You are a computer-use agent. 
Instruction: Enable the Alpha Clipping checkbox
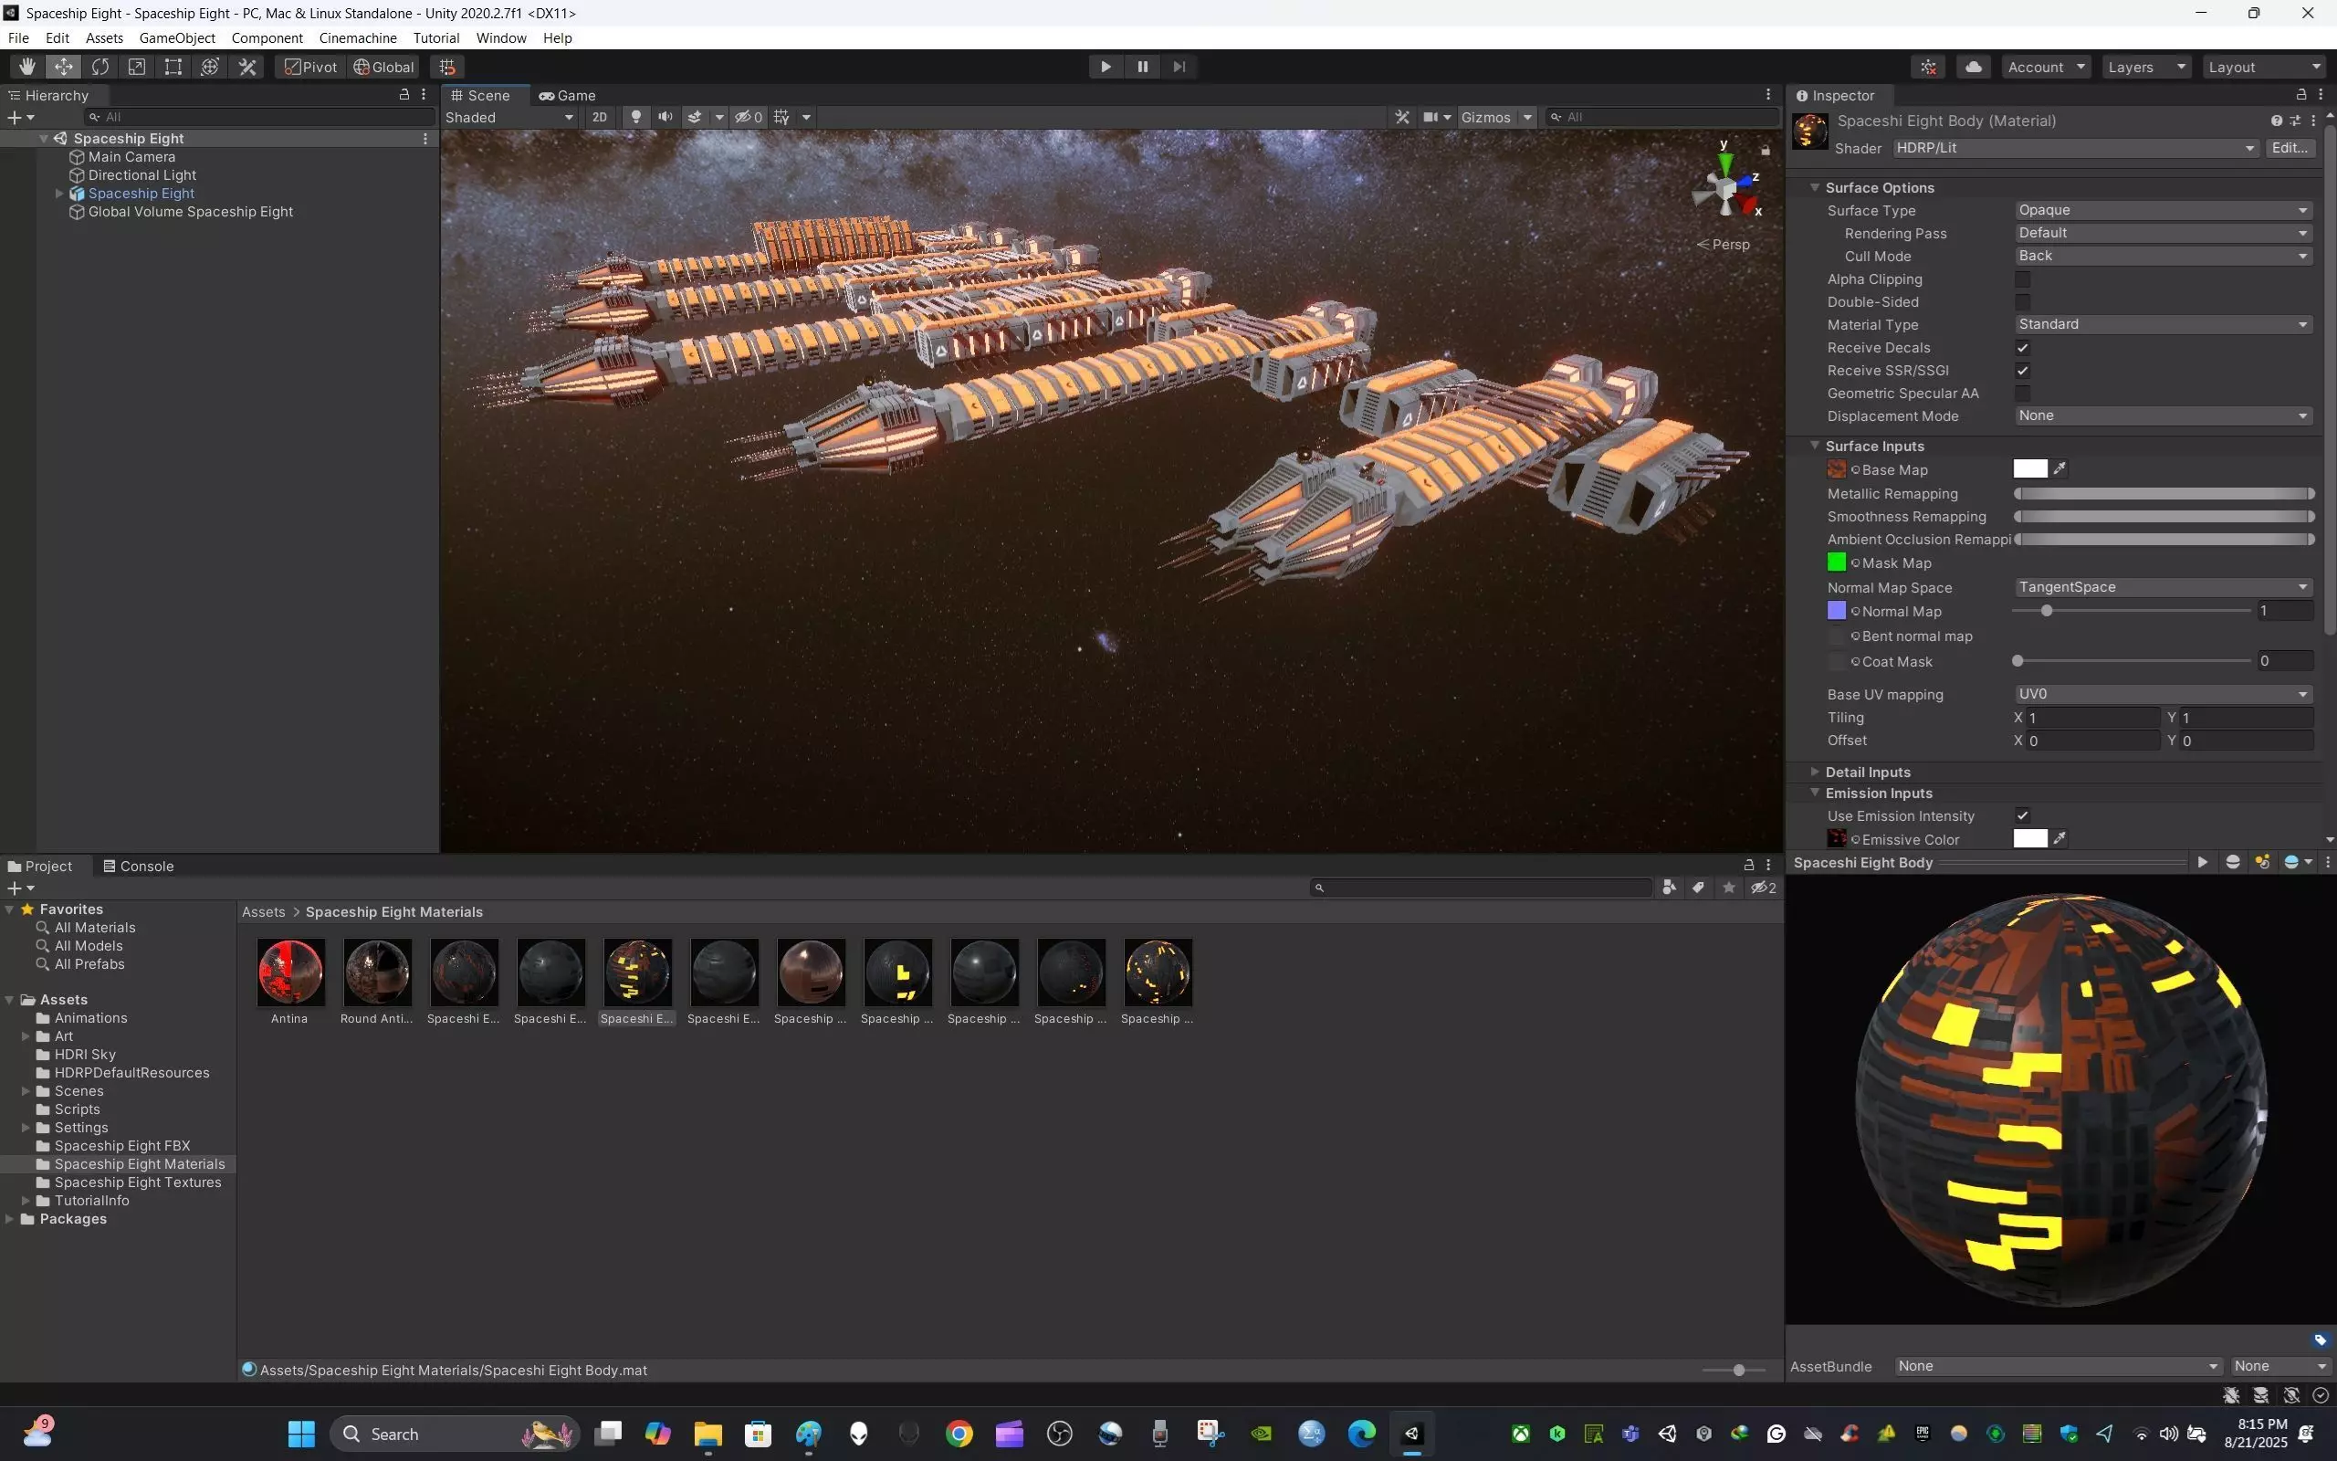(x=2022, y=279)
